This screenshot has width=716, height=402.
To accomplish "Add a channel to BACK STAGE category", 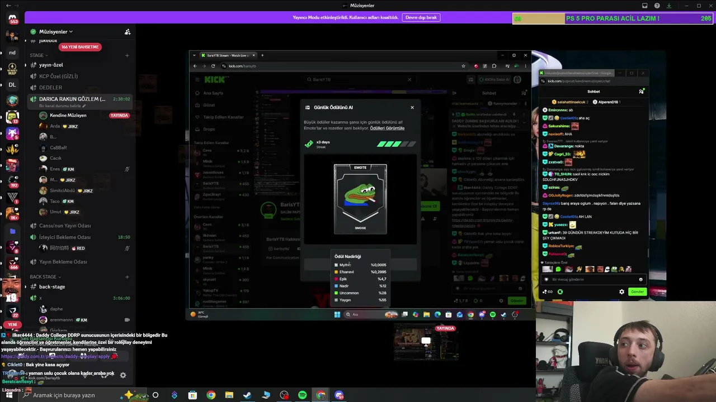I will (x=127, y=276).
